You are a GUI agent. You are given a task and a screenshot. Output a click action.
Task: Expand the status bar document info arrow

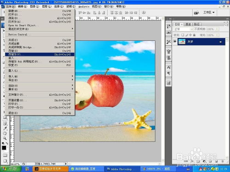tap(66, 164)
